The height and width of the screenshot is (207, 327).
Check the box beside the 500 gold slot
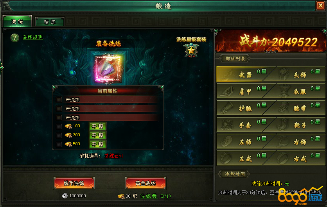[59, 144]
